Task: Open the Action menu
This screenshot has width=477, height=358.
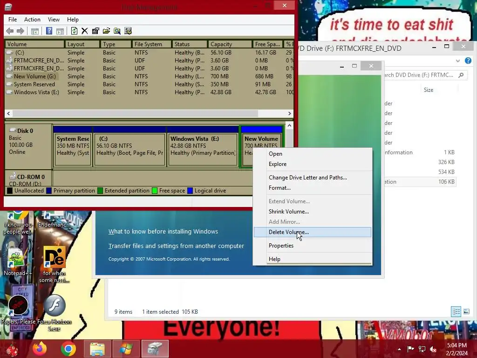Action: (32, 20)
